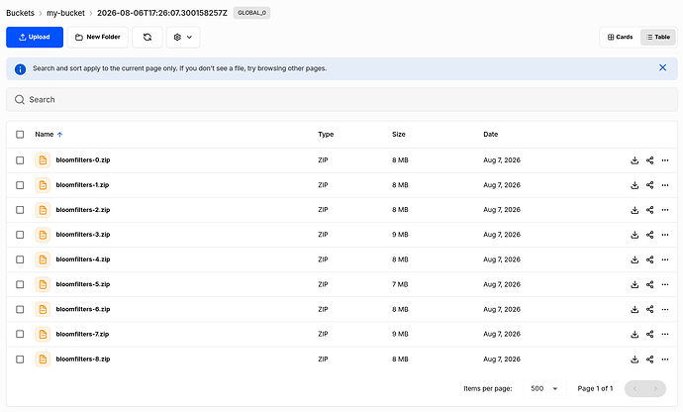Check the box for bloomfilters-1.zip

[x=20, y=185]
